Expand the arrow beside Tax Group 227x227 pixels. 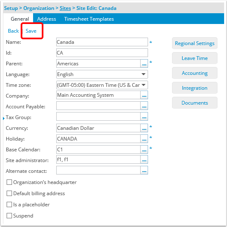[x=4, y=118]
